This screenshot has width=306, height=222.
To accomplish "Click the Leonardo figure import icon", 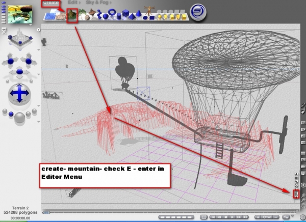I will (149, 11).
